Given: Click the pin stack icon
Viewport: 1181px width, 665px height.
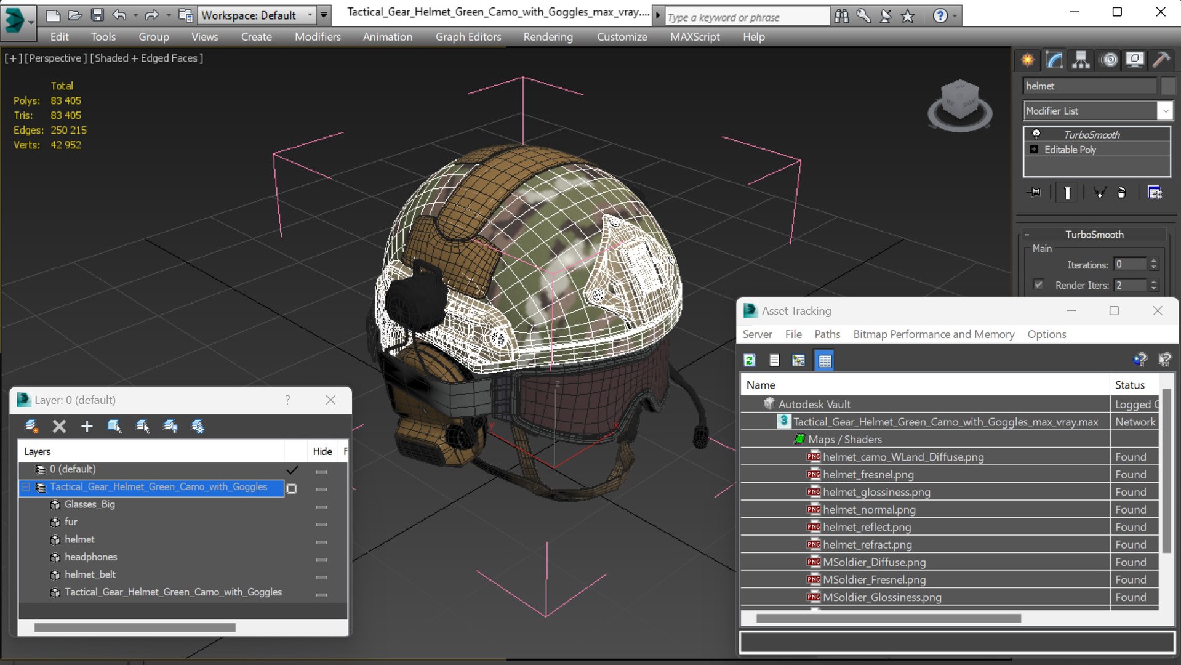Looking at the screenshot, I should pyautogui.click(x=1035, y=193).
